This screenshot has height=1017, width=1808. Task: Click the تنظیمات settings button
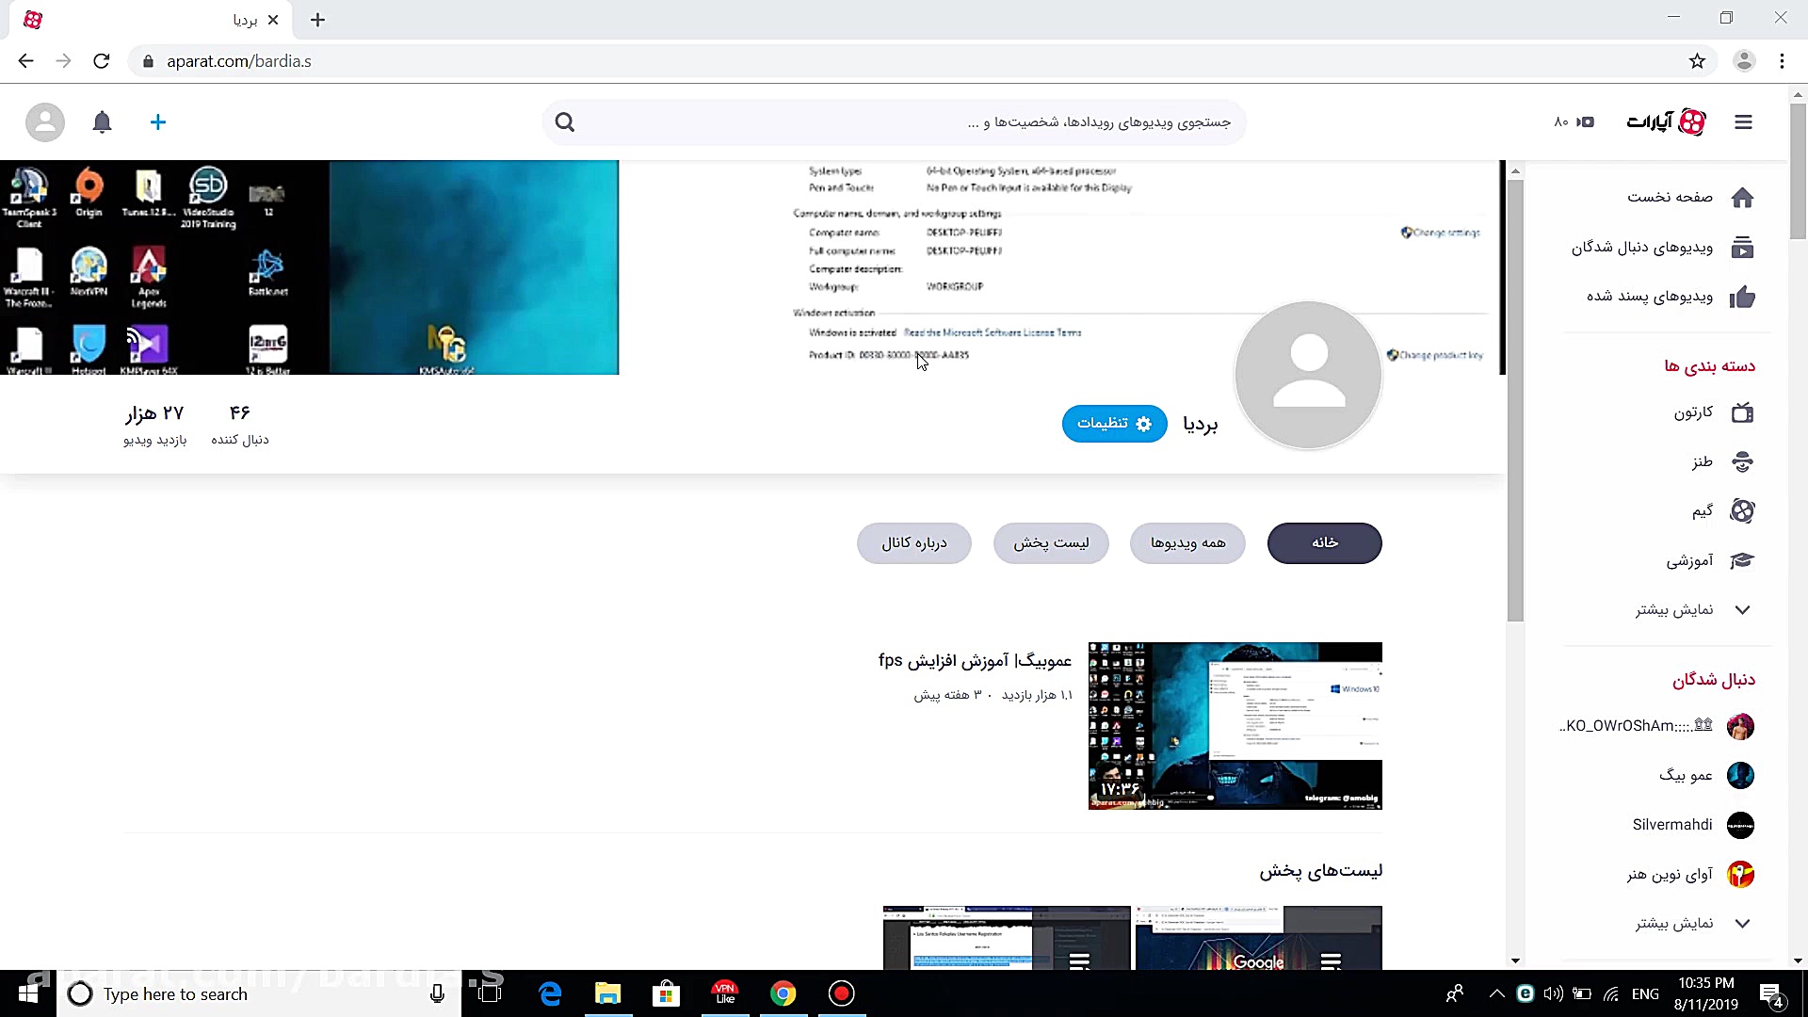pos(1114,423)
